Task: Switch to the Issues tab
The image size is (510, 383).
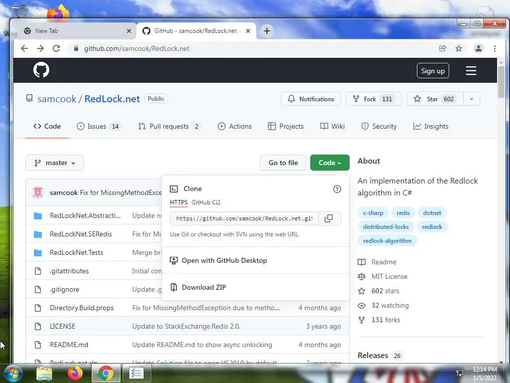Action: pos(98,126)
